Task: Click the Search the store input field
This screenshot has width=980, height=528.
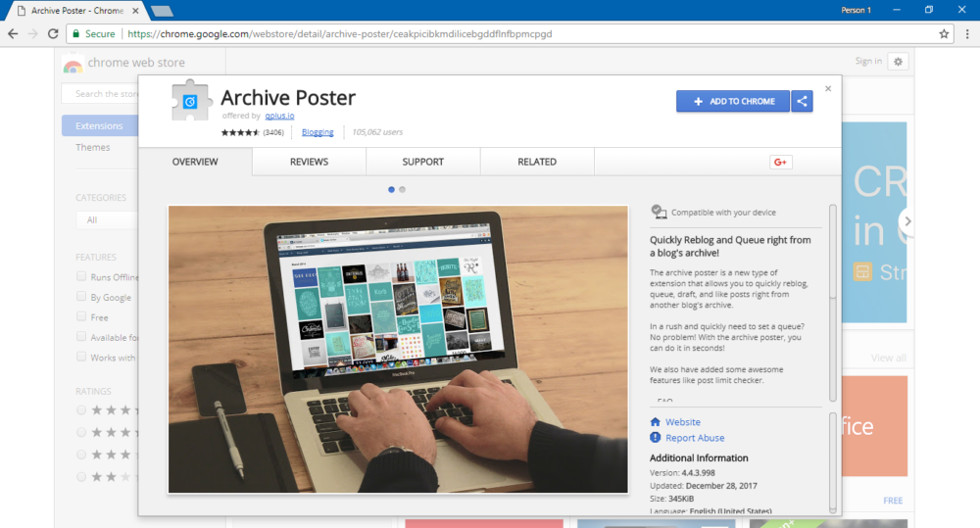Action: [x=100, y=94]
